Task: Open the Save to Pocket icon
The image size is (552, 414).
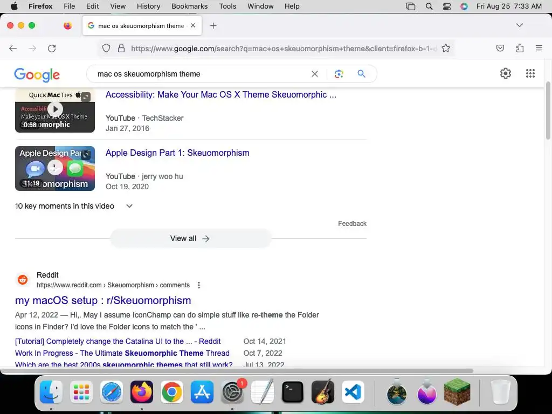Action: (x=500, y=48)
